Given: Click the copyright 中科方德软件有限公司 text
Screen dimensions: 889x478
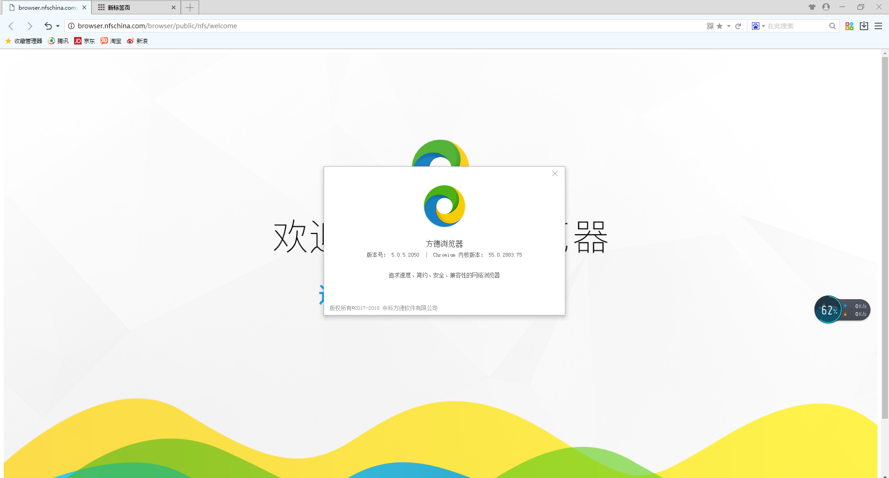Looking at the screenshot, I should [410, 308].
